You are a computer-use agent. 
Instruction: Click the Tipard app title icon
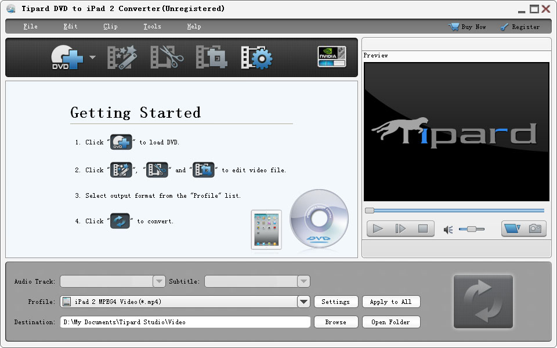tap(11, 9)
